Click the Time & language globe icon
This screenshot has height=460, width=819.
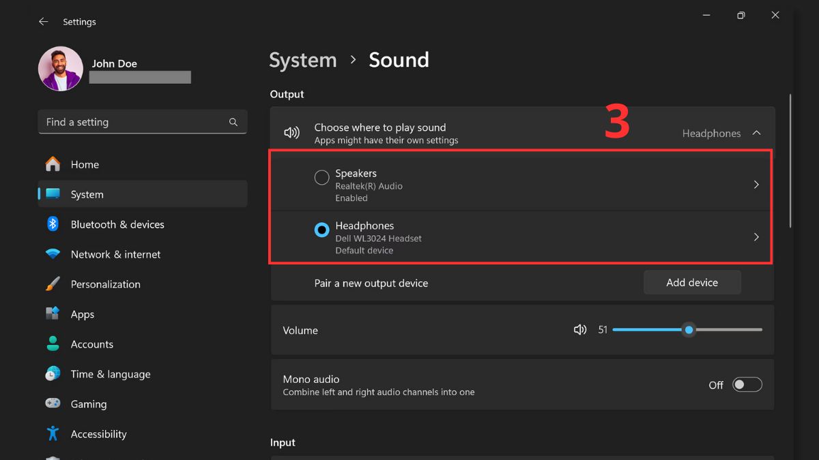click(x=53, y=374)
